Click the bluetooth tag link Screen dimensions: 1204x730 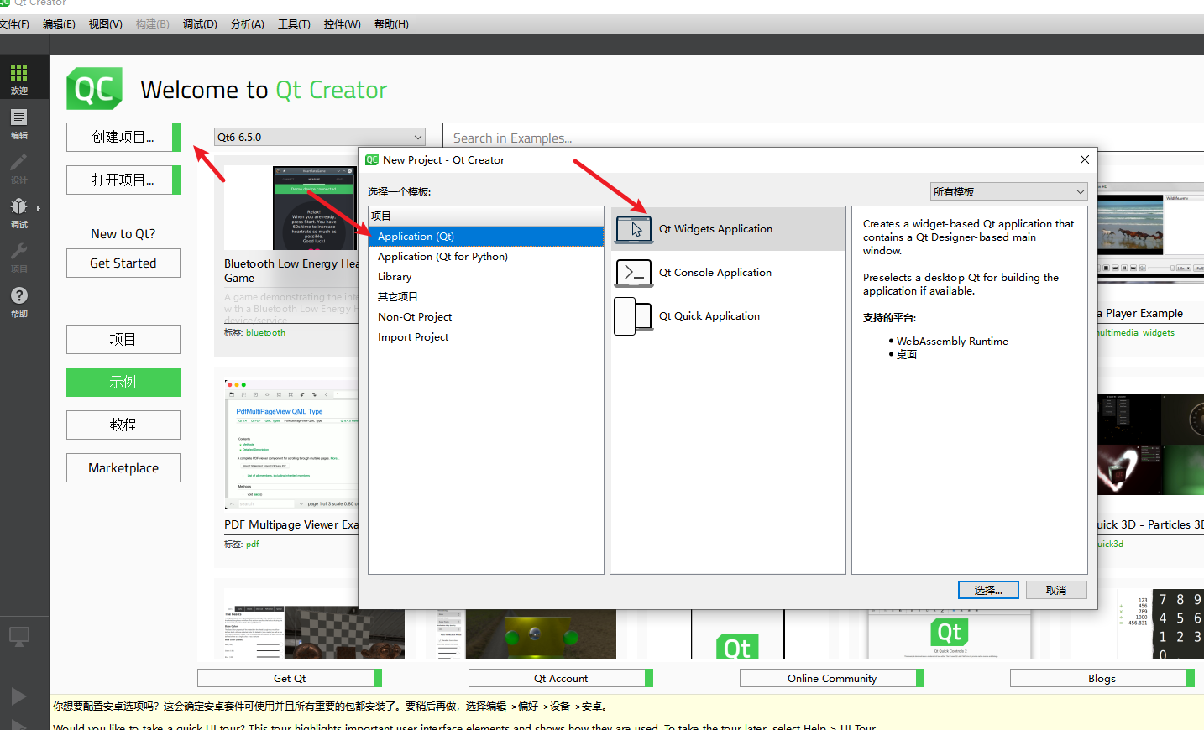(x=265, y=333)
